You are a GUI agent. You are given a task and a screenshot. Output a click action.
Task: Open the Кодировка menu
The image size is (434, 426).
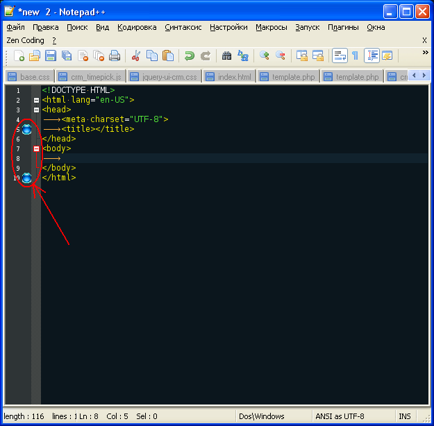coord(137,28)
